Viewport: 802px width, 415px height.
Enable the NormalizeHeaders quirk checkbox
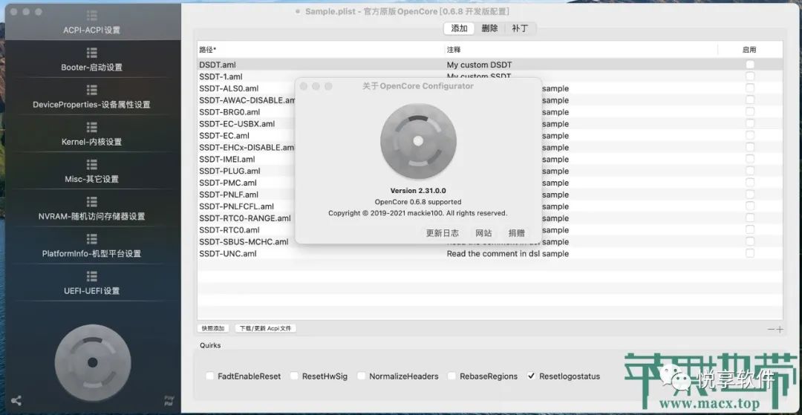click(x=361, y=376)
